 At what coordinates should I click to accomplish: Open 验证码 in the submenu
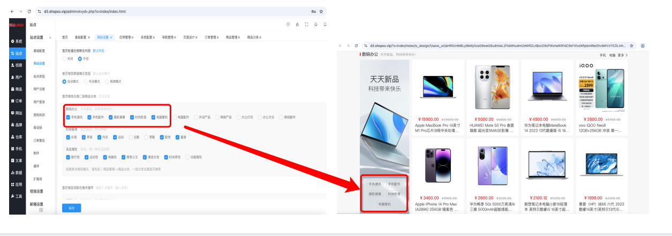[x=38, y=128]
